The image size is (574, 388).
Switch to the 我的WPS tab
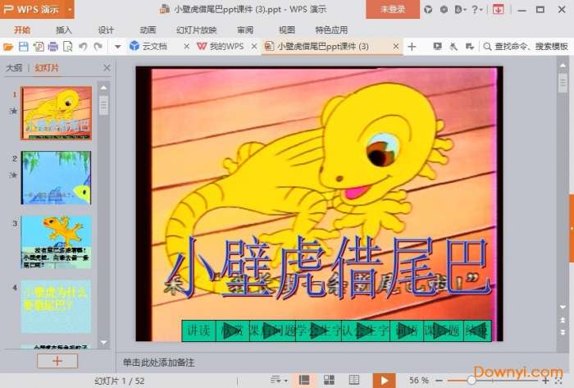tap(221, 47)
